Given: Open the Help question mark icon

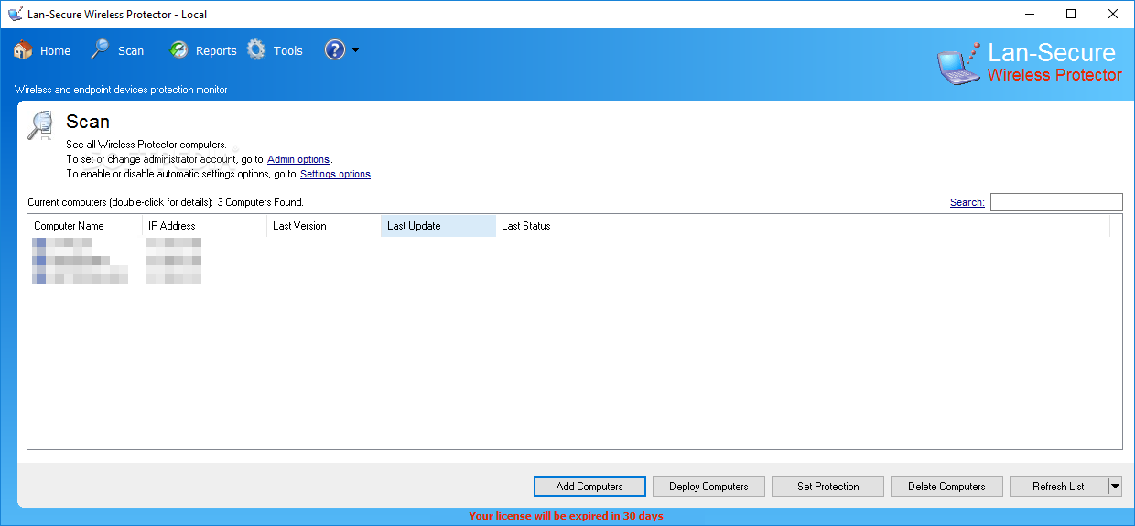Looking at the screenshot, I should 335,49.
